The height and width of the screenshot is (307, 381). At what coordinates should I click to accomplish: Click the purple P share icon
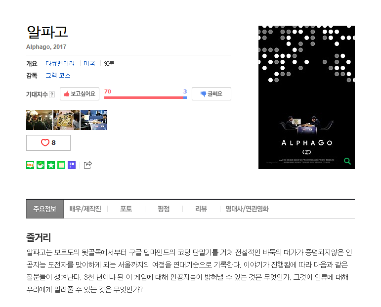[72, 165]
